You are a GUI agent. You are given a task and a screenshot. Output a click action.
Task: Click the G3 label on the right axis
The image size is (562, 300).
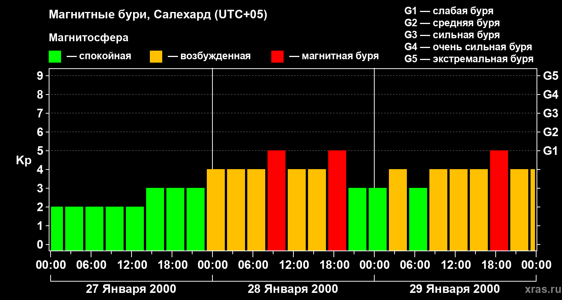[550, 113]
